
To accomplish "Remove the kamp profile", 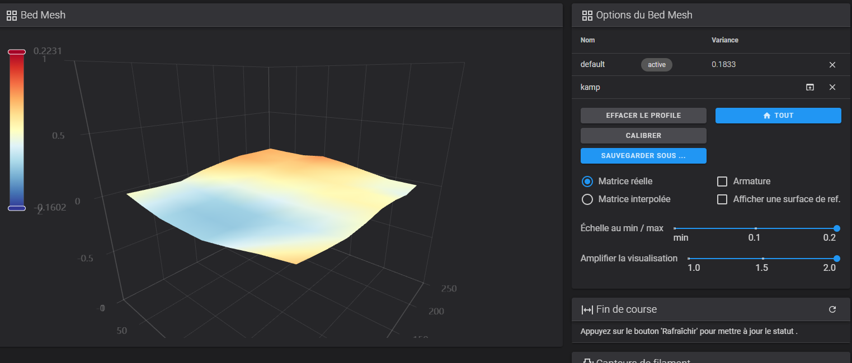I will 832,87.
